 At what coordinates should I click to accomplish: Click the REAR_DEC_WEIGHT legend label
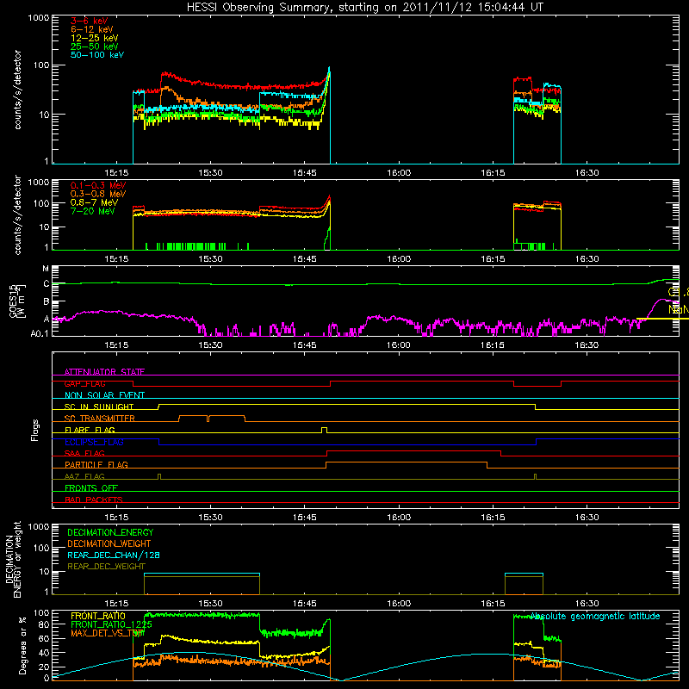[x=106, y=567]
